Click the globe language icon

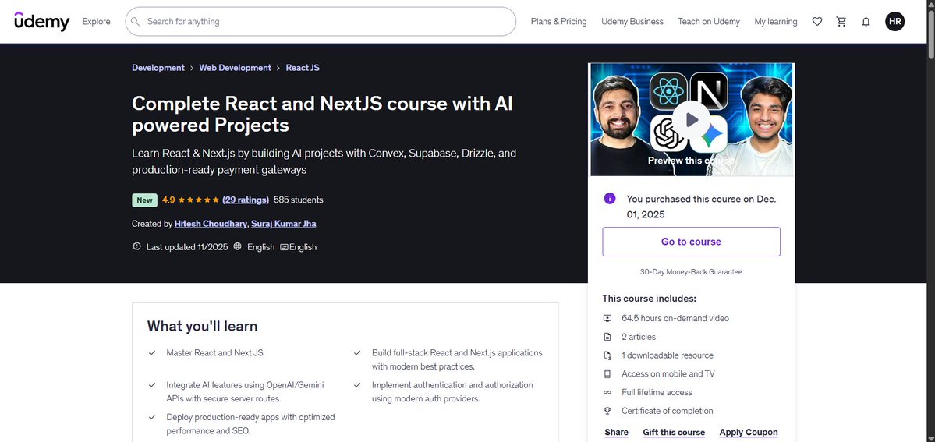[237, 246]
